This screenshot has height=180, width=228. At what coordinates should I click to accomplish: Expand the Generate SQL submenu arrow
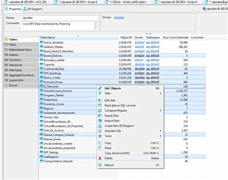click(160, 131)
